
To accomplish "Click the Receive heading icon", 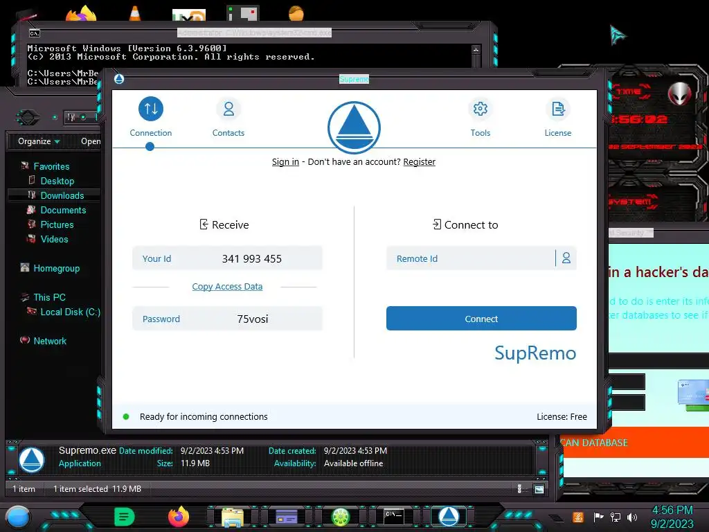I will [204, 224].
